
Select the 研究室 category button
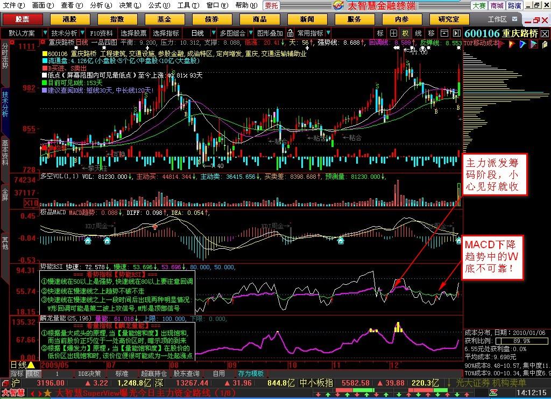(x=449, y=19)
